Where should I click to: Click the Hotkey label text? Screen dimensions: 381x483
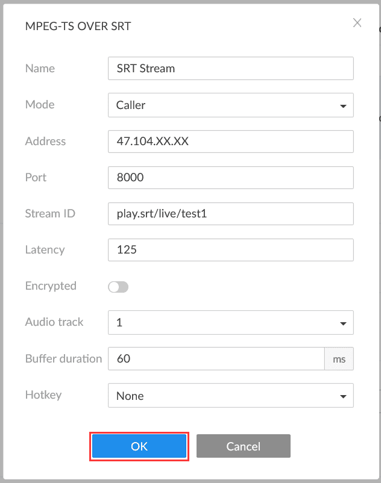(43, 395)
